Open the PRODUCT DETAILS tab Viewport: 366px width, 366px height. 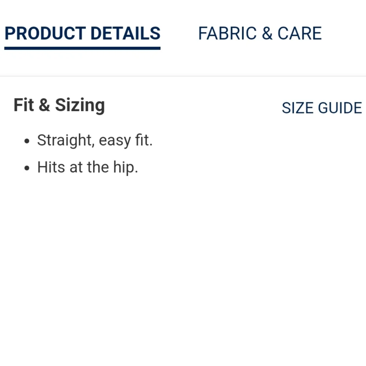(82, 34)
